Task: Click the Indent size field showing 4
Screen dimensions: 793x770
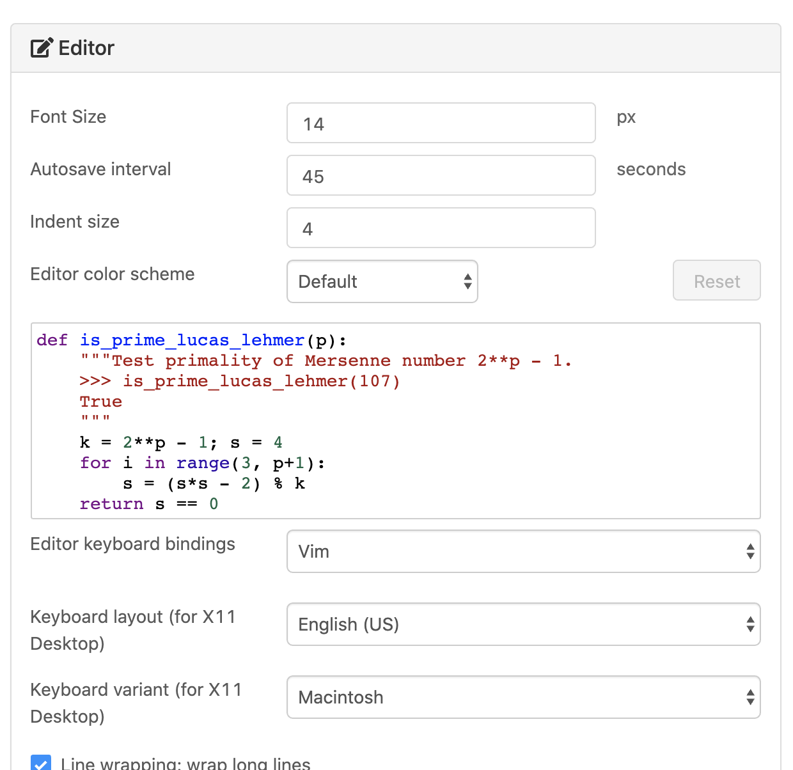Action: pyautogui.click(x=441, y=228)
